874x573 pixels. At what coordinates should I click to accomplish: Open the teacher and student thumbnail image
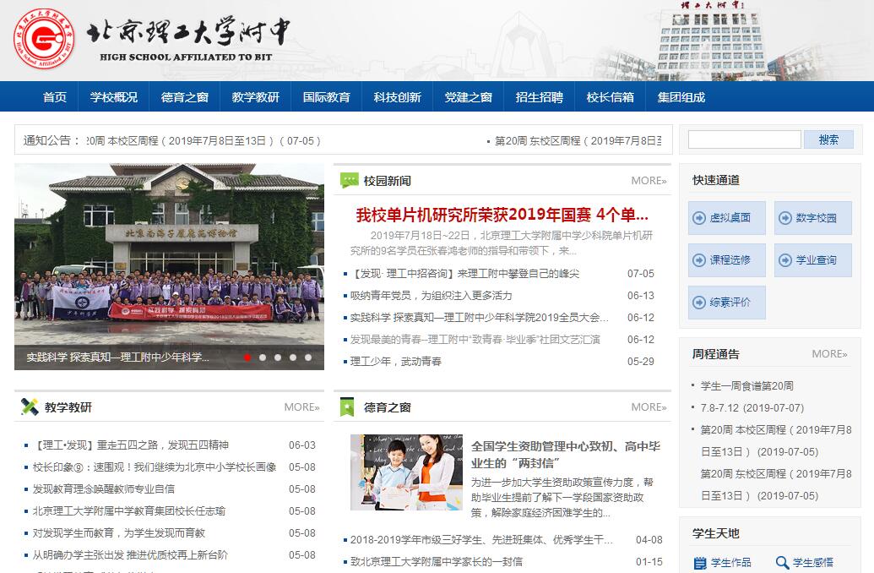(x=406, y=472)
